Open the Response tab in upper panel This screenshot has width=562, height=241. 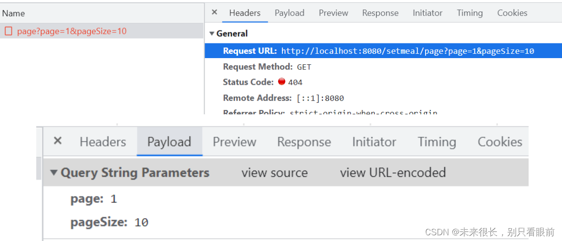coord(380,13)
